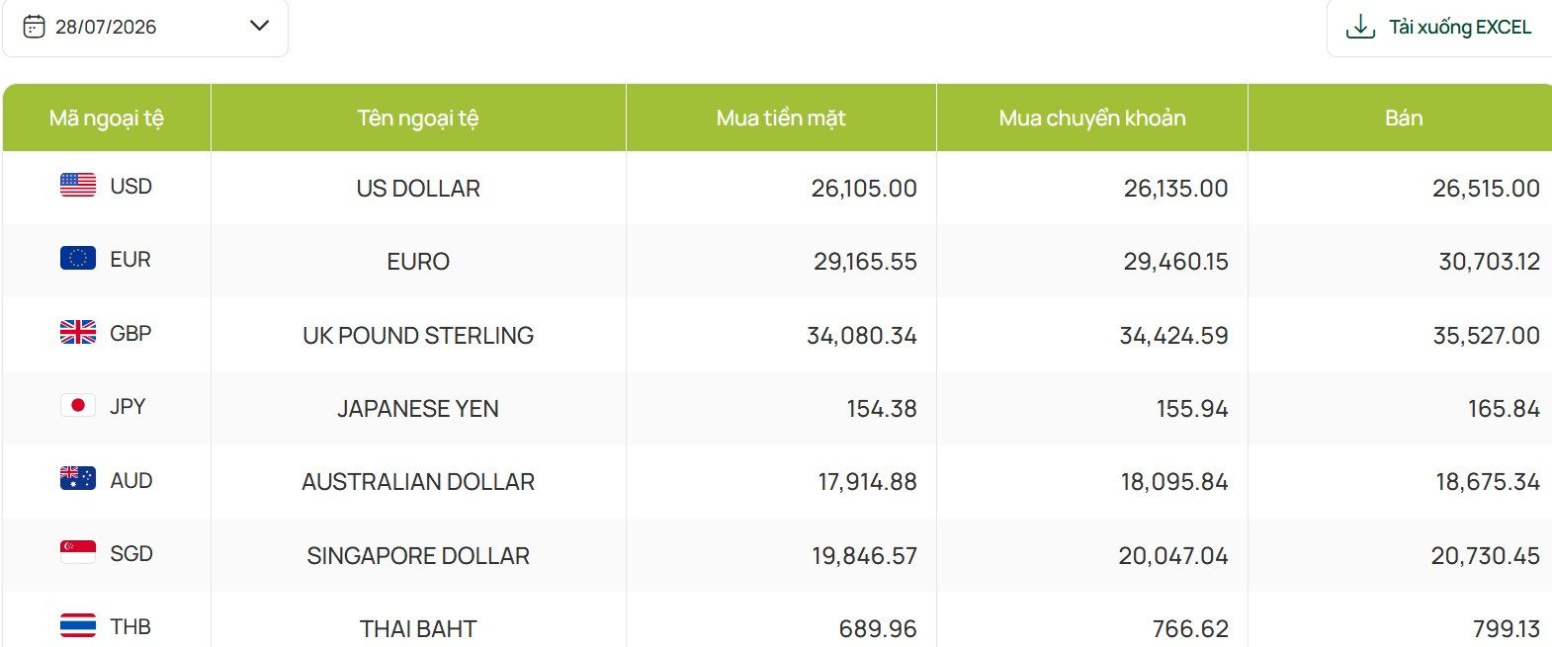The width and height of the screenshot is (1552, 647).
Task: Click the Thailand flag icon for THB
Action: tap(78, 625)
